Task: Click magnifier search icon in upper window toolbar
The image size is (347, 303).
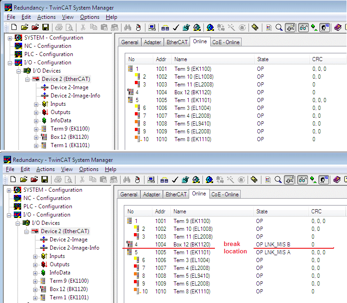Action: pyautogui.click(x=279, y=28)
